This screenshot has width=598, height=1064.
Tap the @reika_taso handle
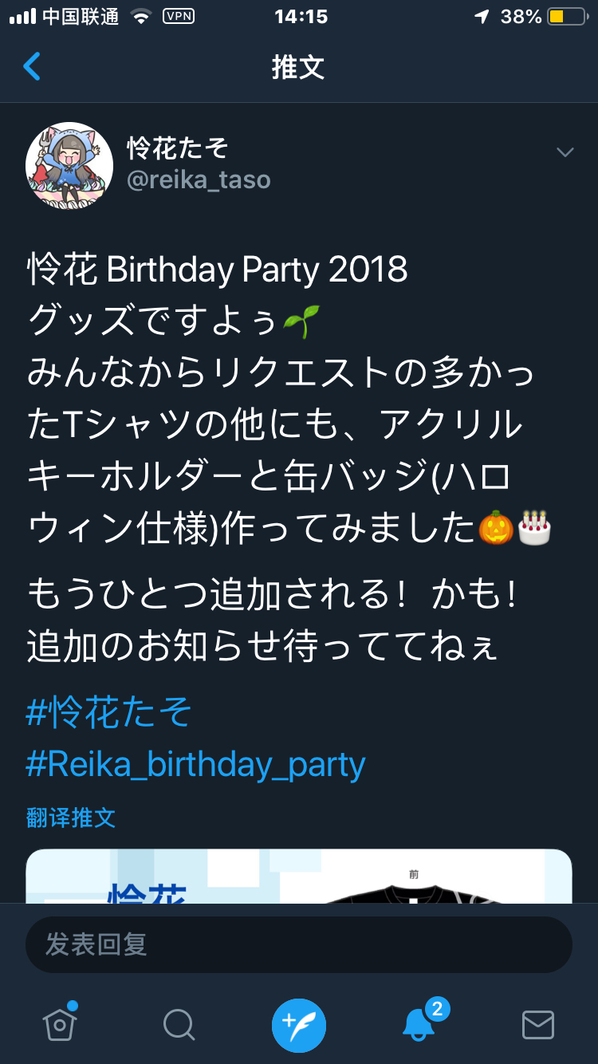199,180
